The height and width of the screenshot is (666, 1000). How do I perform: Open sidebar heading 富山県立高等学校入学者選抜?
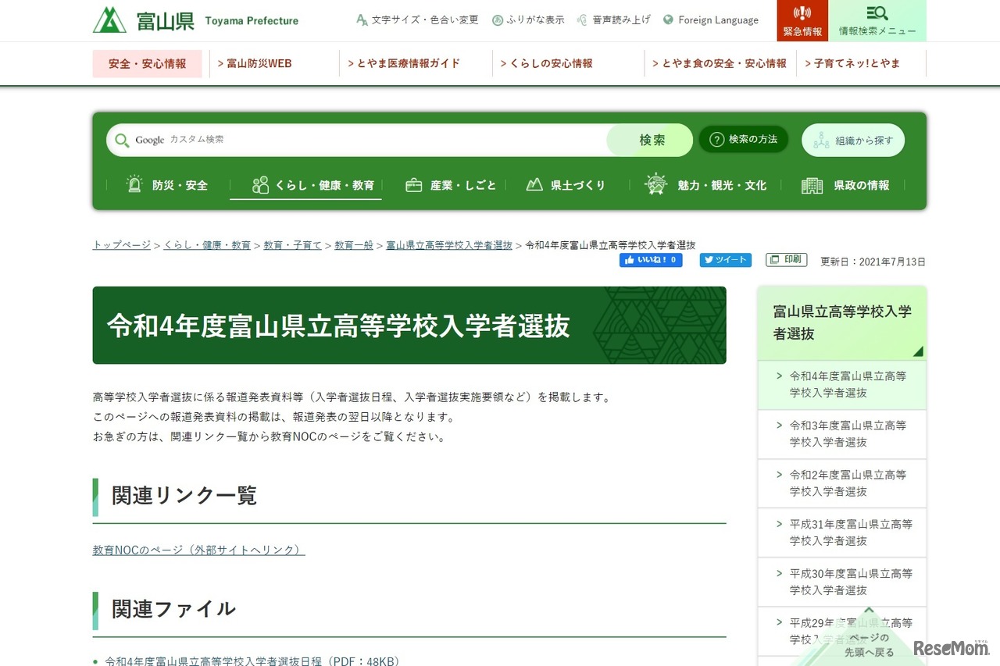point(842,322)
